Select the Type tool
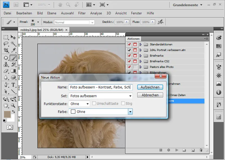Screen dimensions: 225x160 tap(13, 85)
